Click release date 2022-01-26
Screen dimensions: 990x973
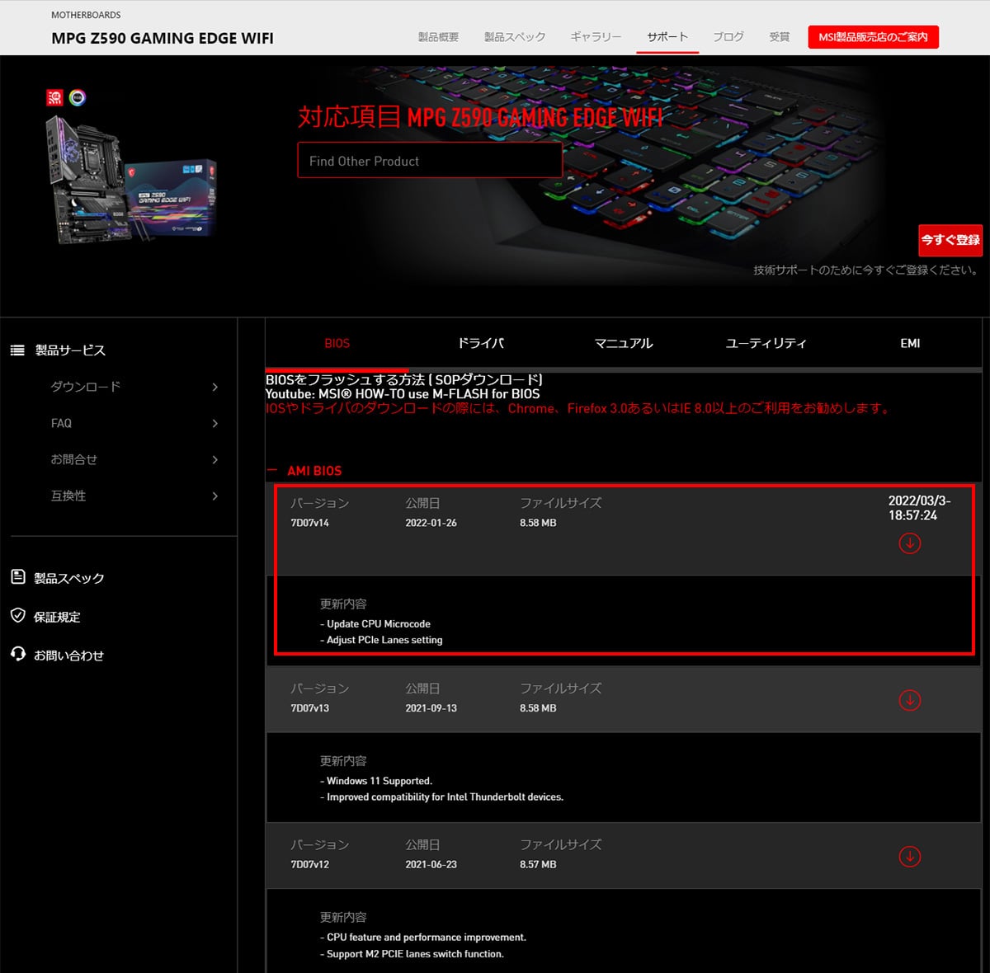(x=431, y=523)
